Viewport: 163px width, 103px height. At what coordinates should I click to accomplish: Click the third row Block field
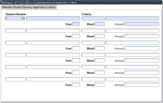point(100,48)
